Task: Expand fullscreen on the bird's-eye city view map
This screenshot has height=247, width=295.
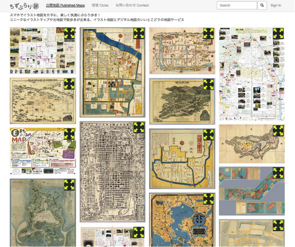Action: coord(208,84)
